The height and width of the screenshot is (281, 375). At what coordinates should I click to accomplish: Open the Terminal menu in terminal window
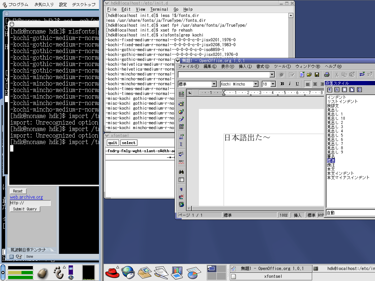click(159, 9)
